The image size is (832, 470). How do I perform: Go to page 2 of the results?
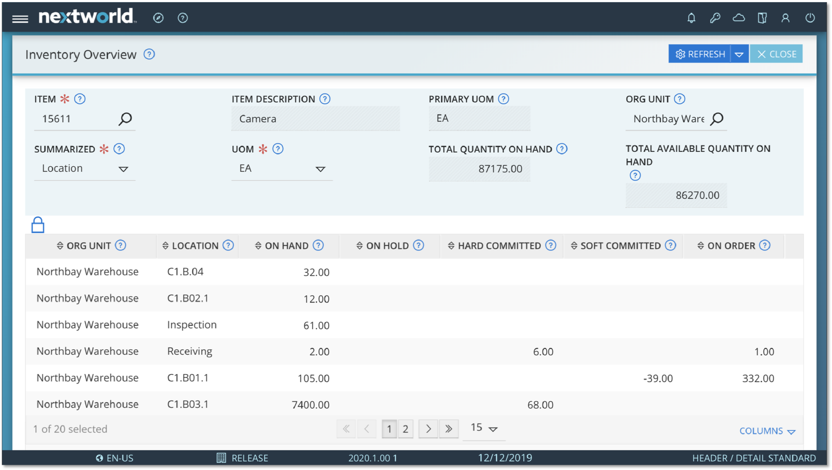coord(406,429)
